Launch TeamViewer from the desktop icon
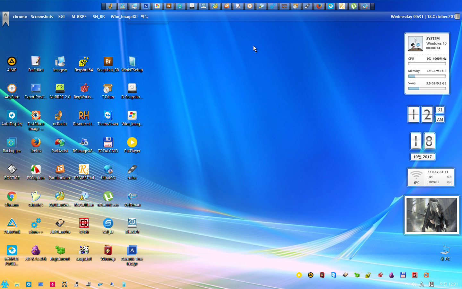 coord(108,118)
